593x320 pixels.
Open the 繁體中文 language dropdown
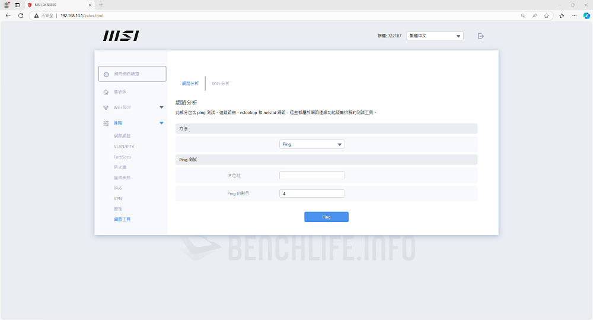tap(435, 36)
